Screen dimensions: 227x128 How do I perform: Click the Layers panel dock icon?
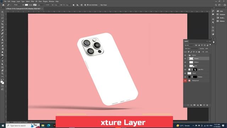click(x=214, y=42)
